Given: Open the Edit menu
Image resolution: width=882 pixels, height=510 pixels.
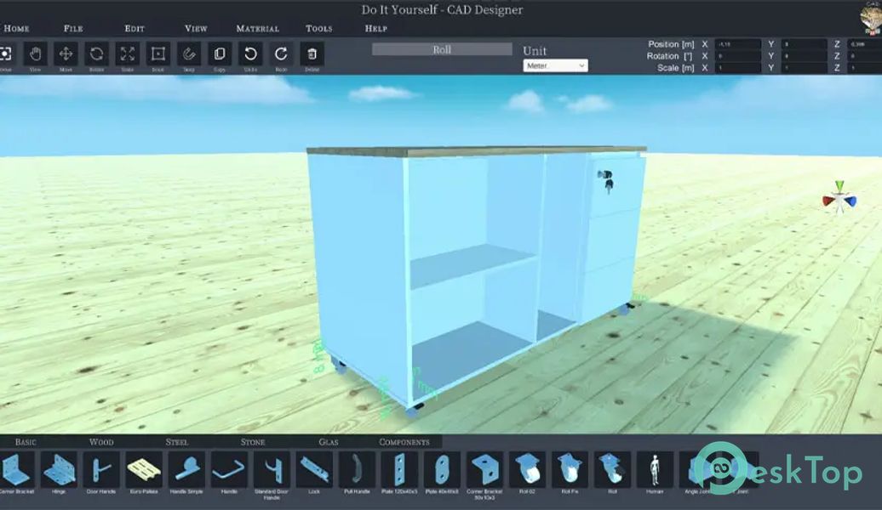Looking at the screenshot, I should tap(135, 28).
